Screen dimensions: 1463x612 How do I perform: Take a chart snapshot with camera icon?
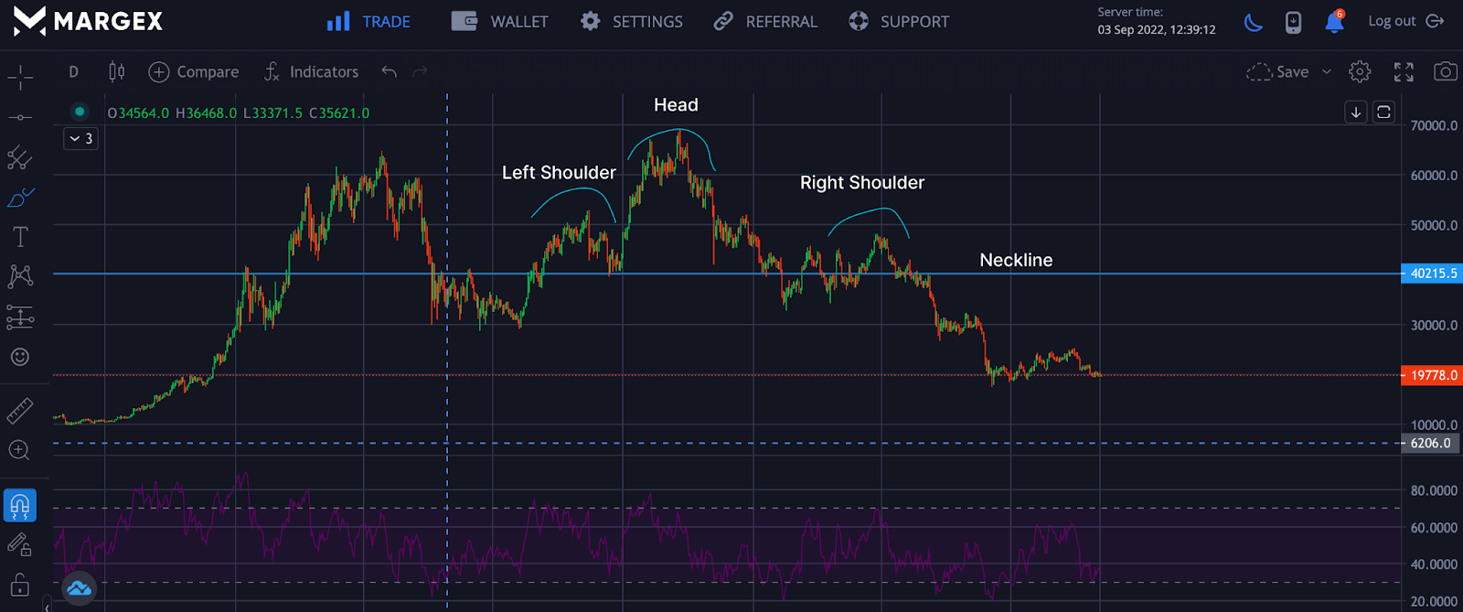pyautogui.click(x=1445, y=71)
